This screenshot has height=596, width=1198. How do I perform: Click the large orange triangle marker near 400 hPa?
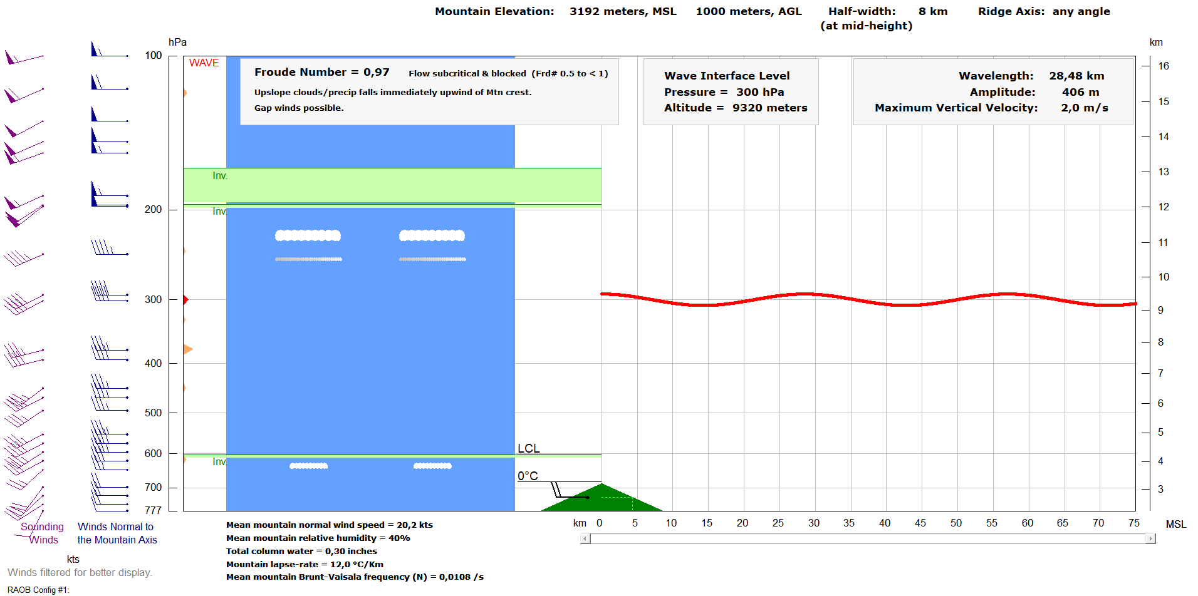pyautogui.click(x=187, y=349)
